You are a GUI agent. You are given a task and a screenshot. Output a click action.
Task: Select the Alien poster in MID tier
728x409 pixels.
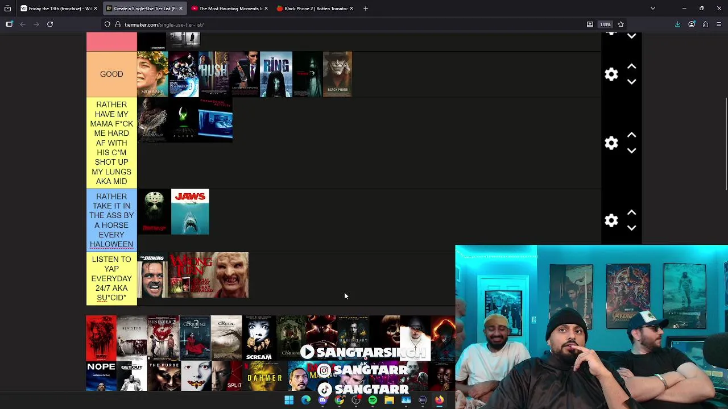(183, 120)
